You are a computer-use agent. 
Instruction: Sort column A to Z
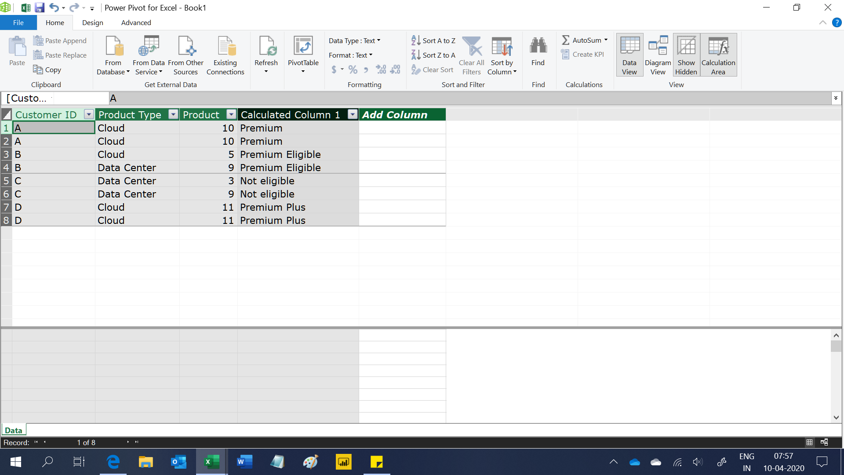pos(433,40)
